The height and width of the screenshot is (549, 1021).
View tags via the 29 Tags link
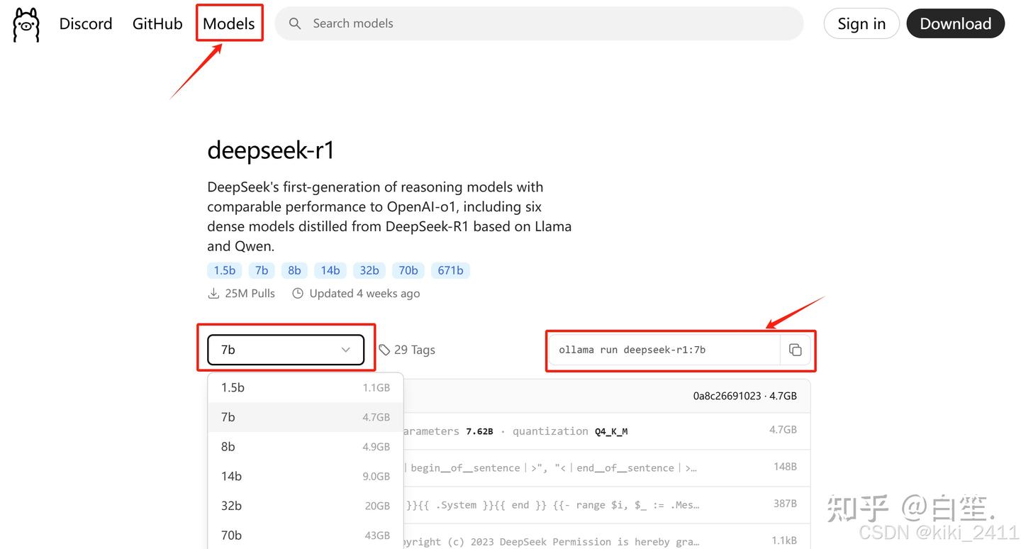tap(415, 349)
